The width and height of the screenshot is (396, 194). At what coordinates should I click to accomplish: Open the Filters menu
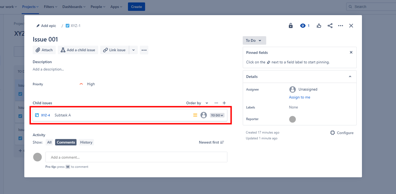click(x=51, y=7)
